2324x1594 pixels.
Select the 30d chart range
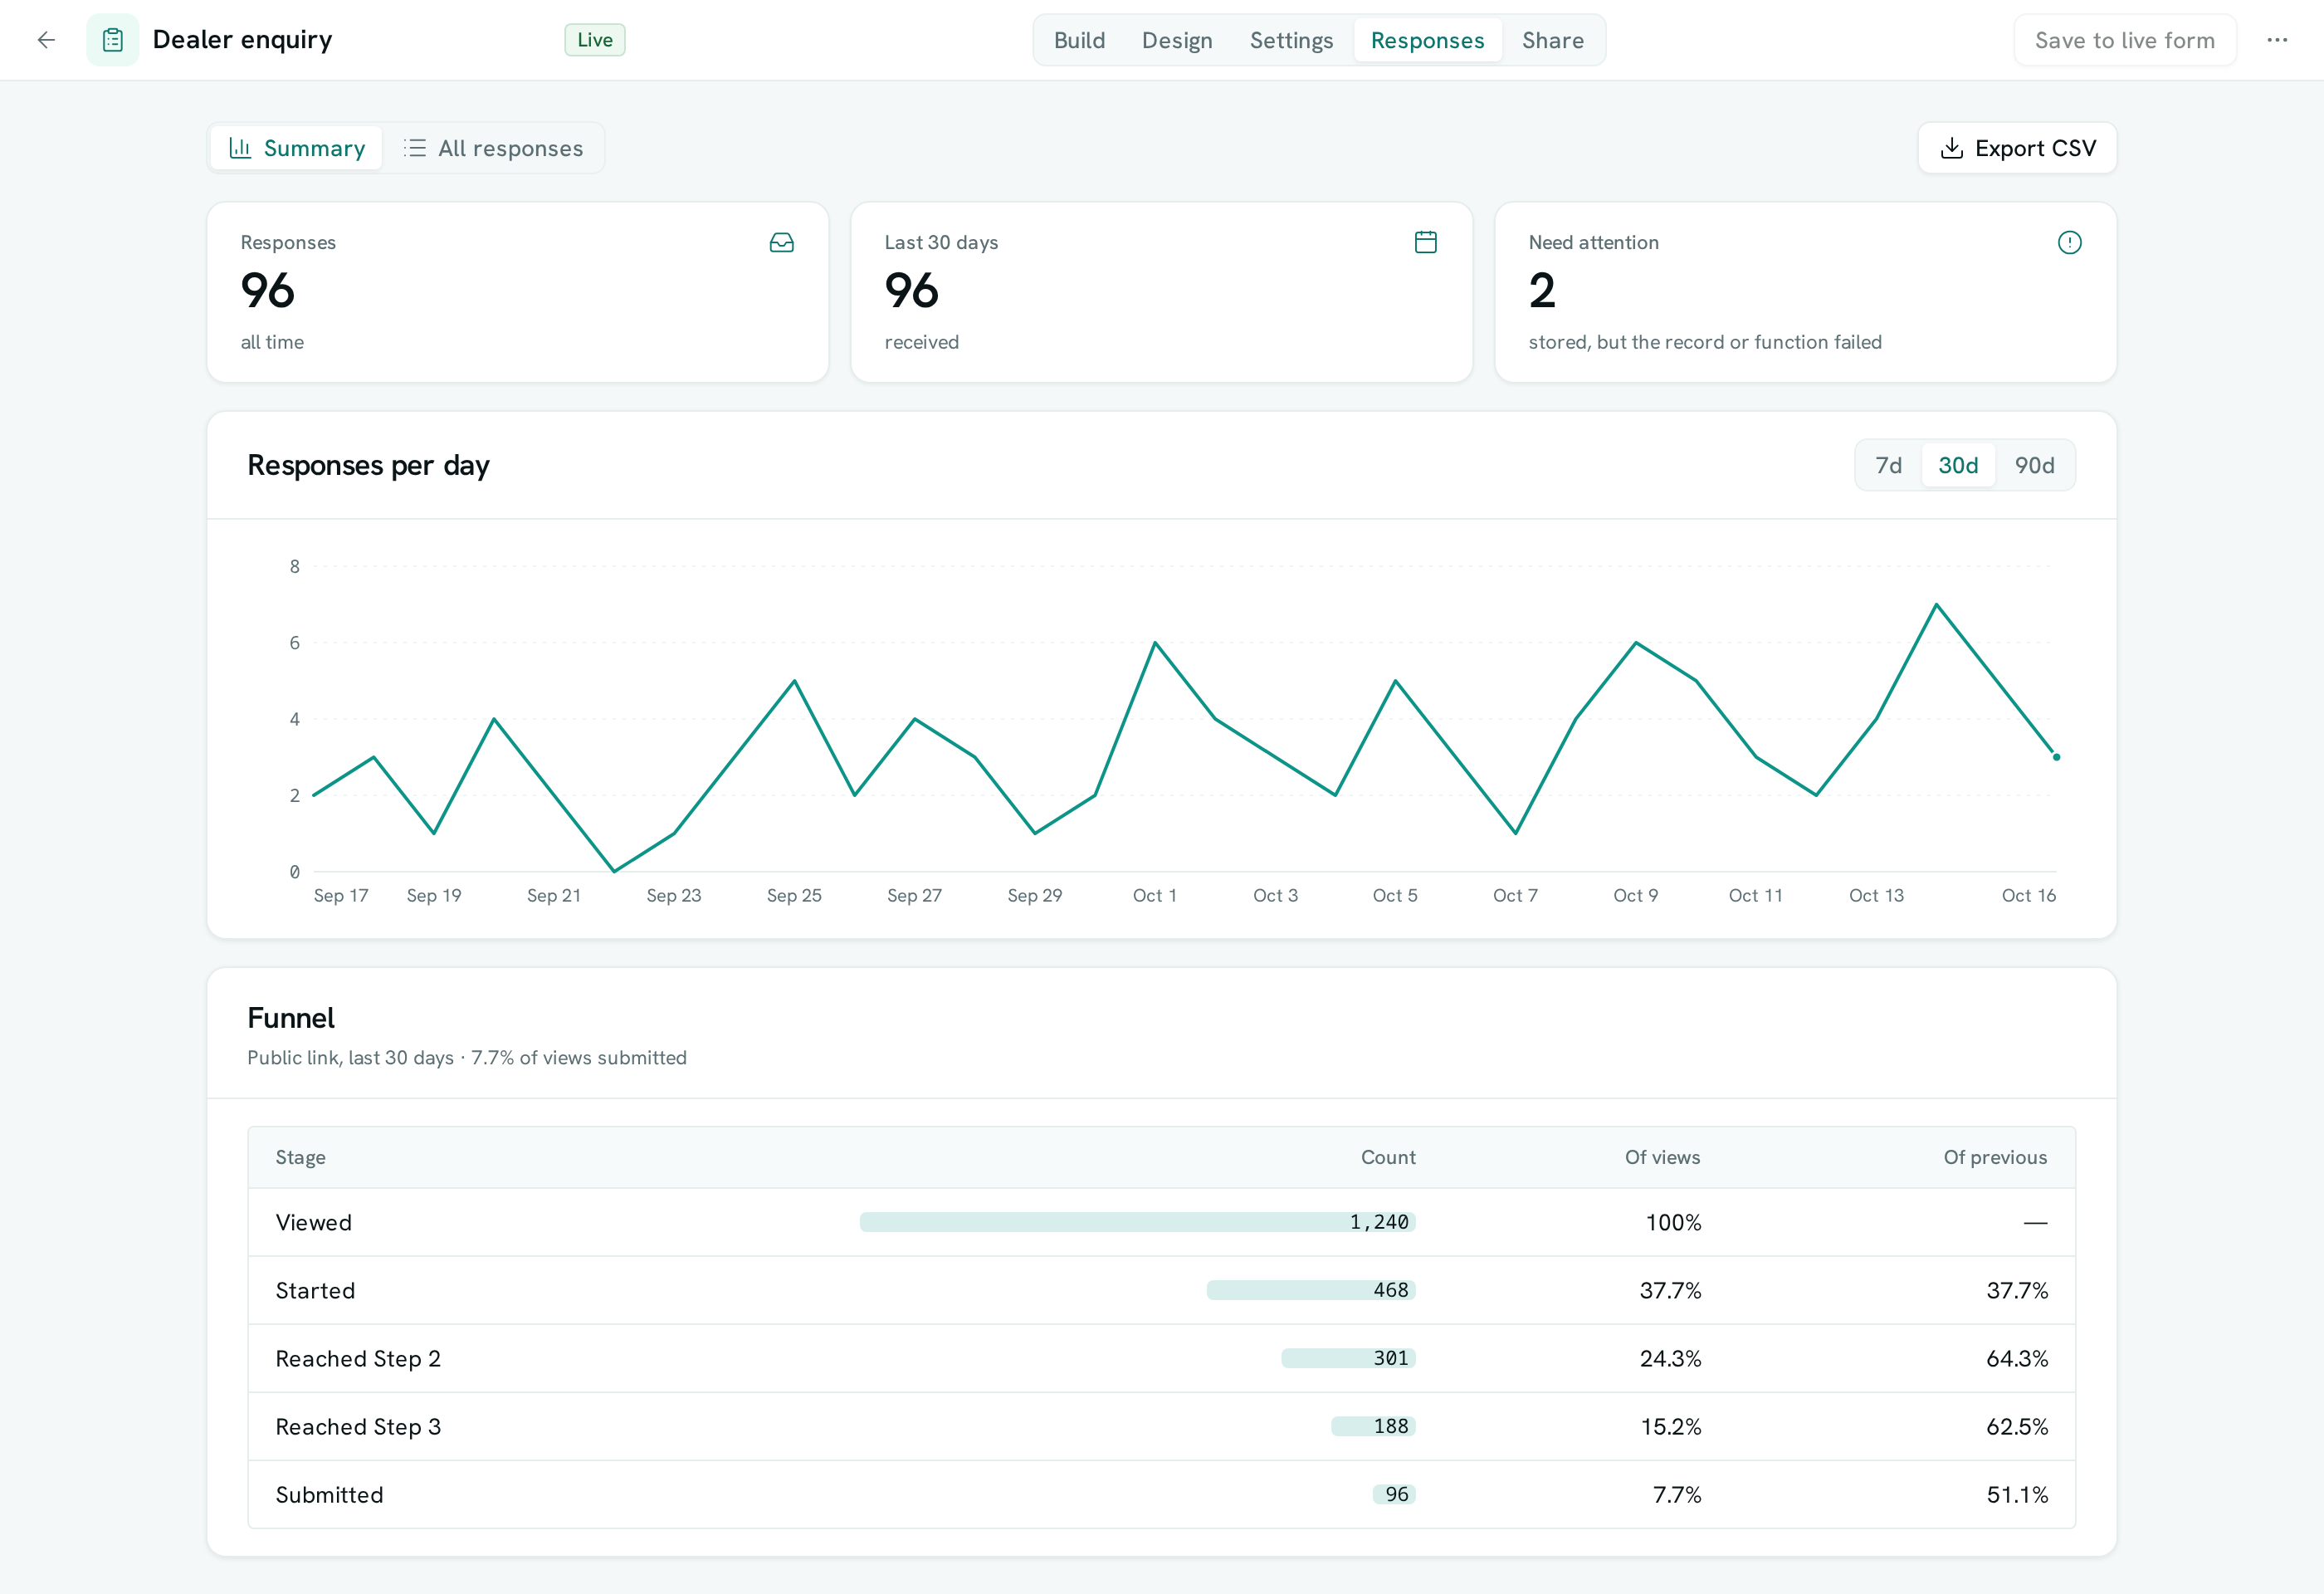[1958, 465]
